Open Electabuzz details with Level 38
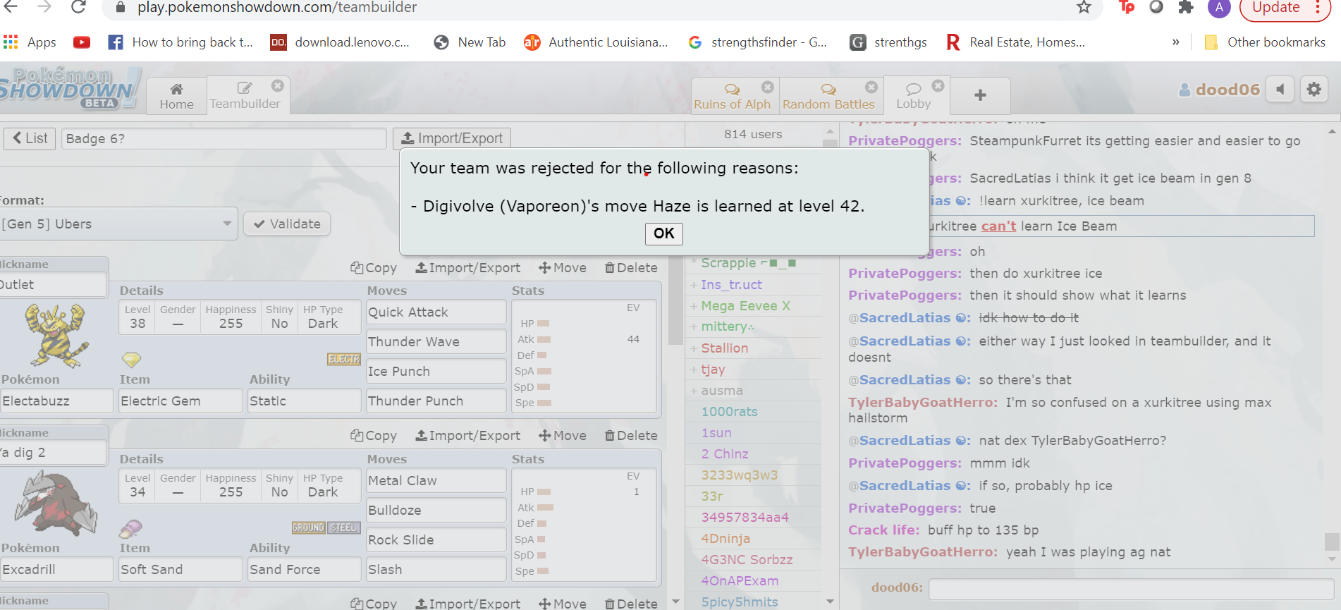 click(x=240, y=317)
